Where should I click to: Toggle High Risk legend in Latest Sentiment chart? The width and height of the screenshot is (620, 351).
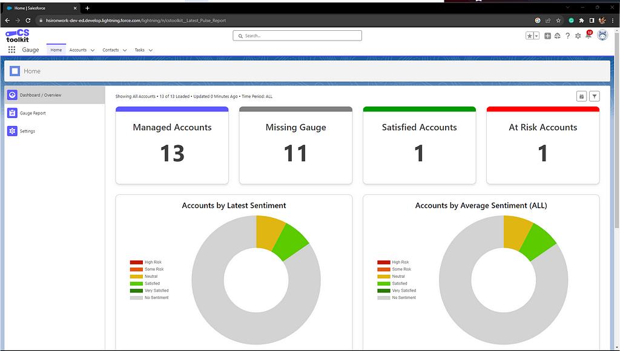pos(153,262)
